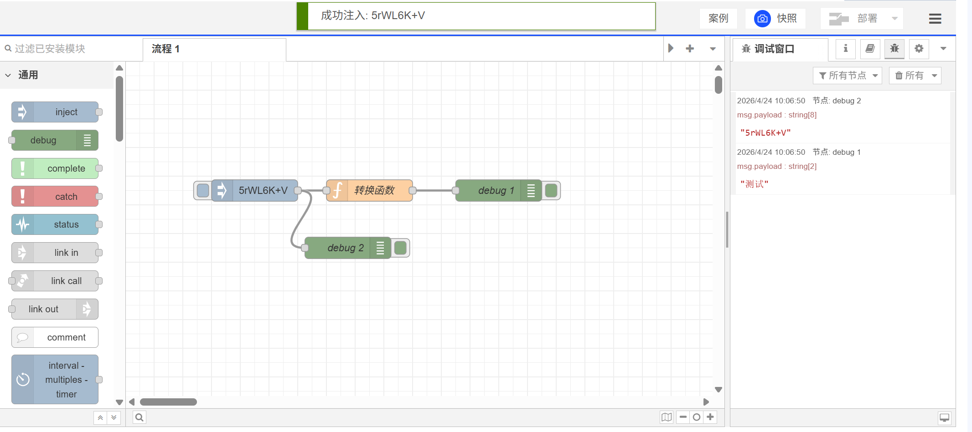Select the status node in the palette
The height and width of the screenshot is (432, 972).
pos(55,224)
